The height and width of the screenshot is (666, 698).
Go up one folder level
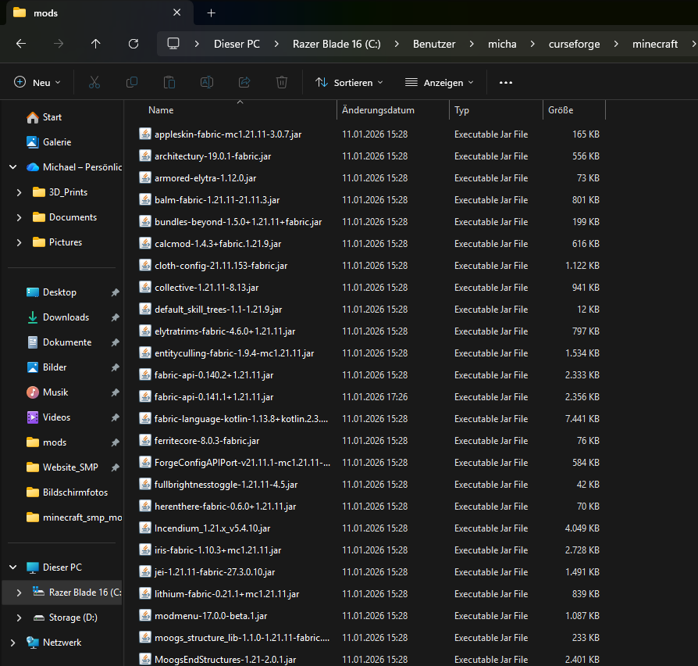96,44
